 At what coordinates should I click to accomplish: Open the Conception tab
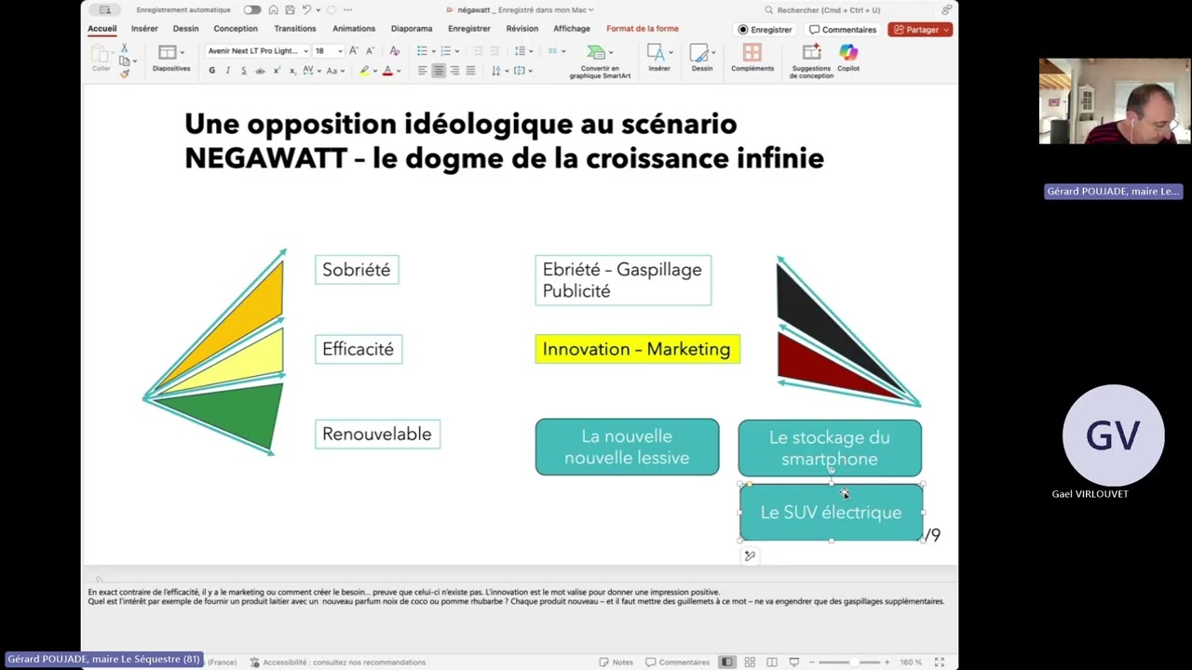click(x=236, y=29)
